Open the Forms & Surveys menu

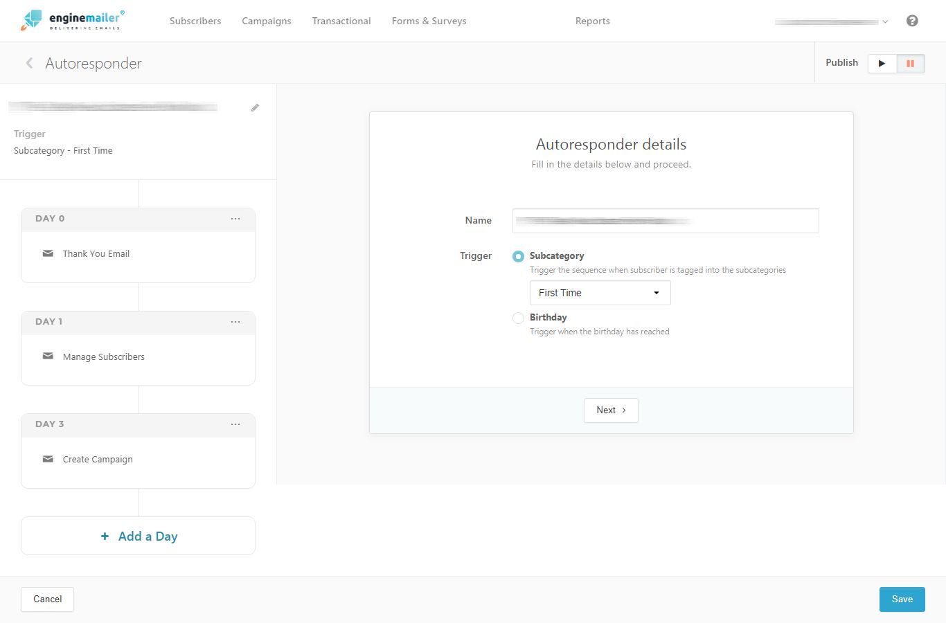tap(429, 21)
